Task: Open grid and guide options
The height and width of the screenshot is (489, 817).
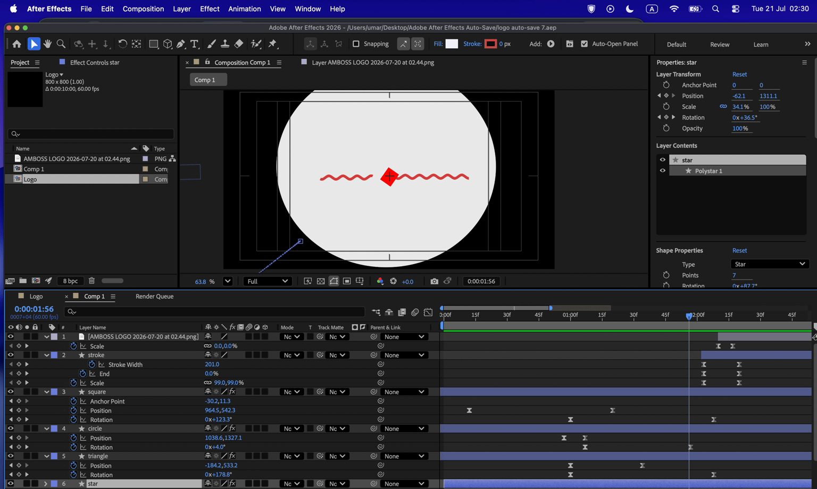Action: [360, 281]
